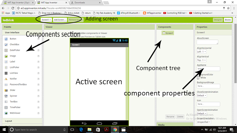
Task: Select the CheckBox component icon
Action: 6,45
